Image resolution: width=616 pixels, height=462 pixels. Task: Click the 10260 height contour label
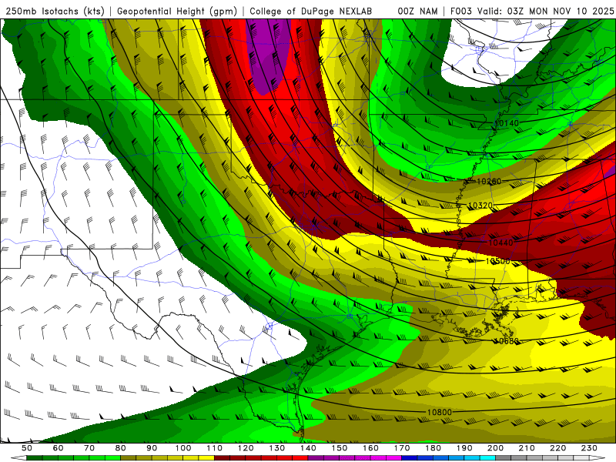pos(489,181)
